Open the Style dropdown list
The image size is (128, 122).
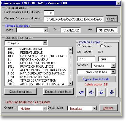(46, 30)
